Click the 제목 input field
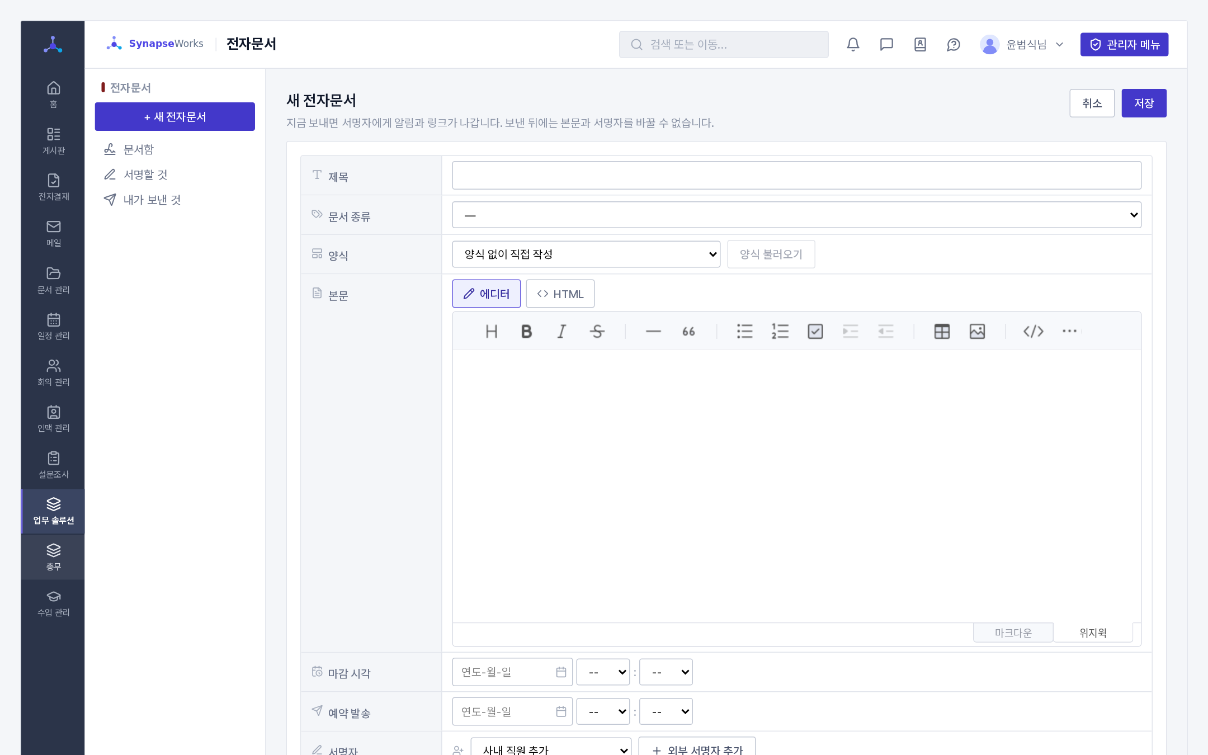This screenshot has width=1208, height=755. (x=796, y=176)
